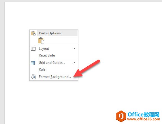The image size is (162, 124).
Task: Click small clipboard icon beside Paste Options
Action: click(33, 33)
